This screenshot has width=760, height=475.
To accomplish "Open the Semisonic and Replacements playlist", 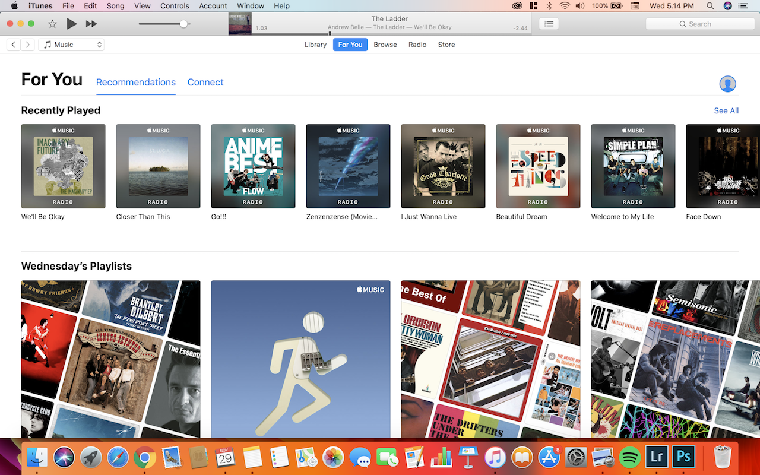I will [x=676, y=359].
